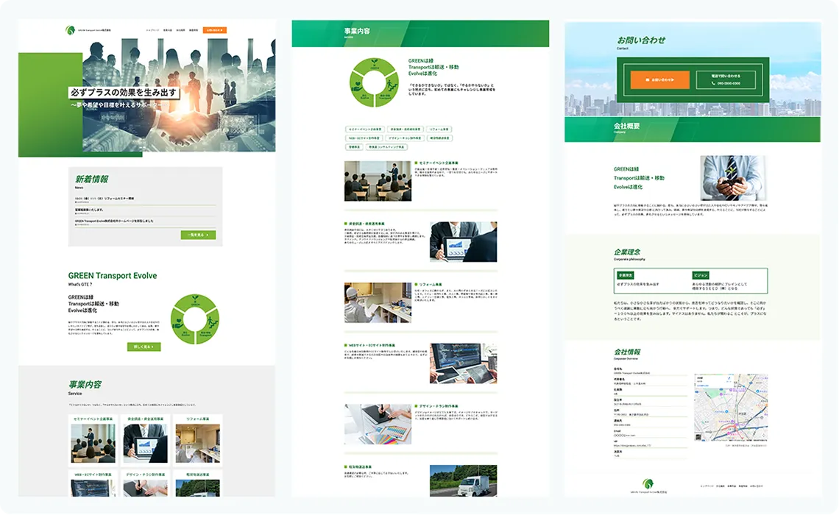Select the リフォーム事業 tag chip
Viewport: 839px width, 515px height.
point(439,129)
